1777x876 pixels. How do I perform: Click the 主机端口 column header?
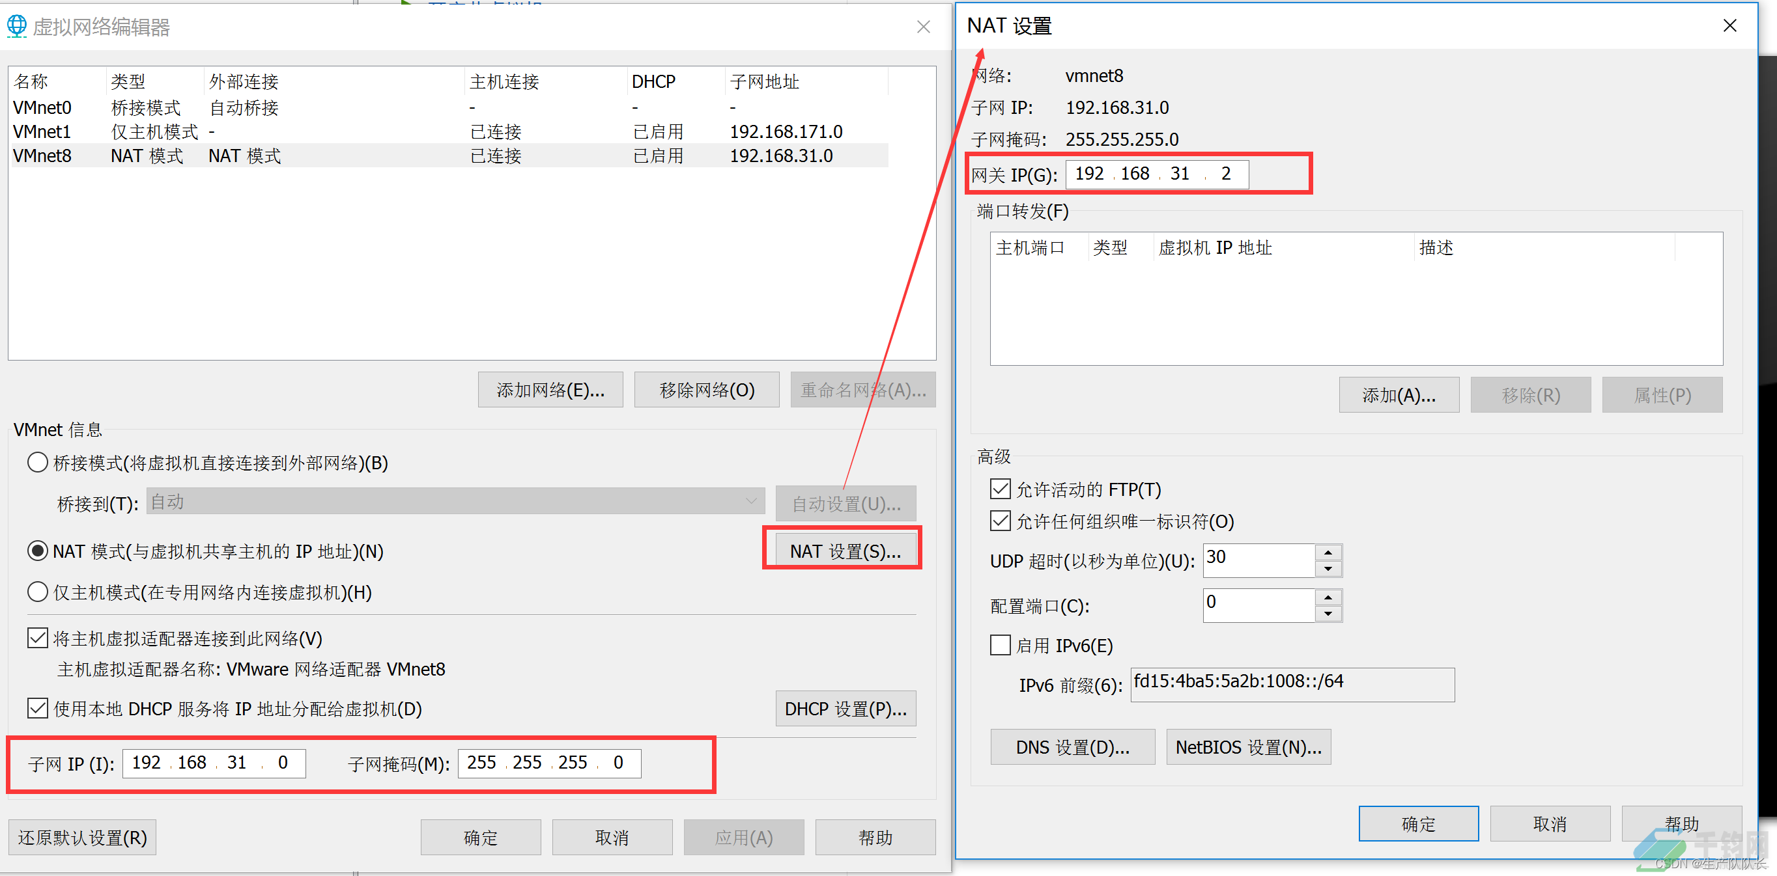click(1039, 247)
